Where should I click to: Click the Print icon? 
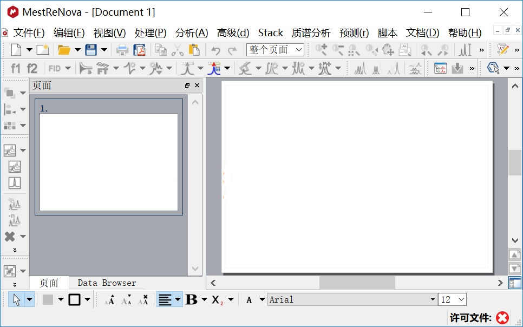point(122,50)
